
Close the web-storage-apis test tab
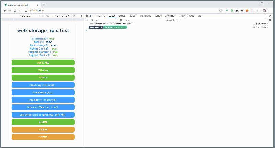click(x=38, y=5)
